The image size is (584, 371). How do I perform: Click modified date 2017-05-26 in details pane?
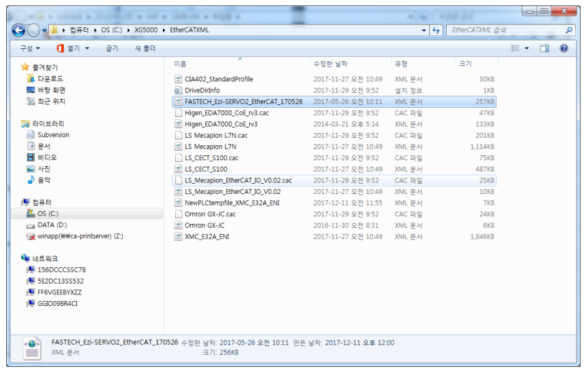click(254, 343)
